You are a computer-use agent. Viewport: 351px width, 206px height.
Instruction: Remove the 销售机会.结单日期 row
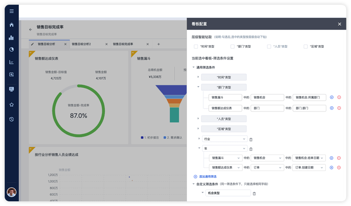click(x=339, y=158)
